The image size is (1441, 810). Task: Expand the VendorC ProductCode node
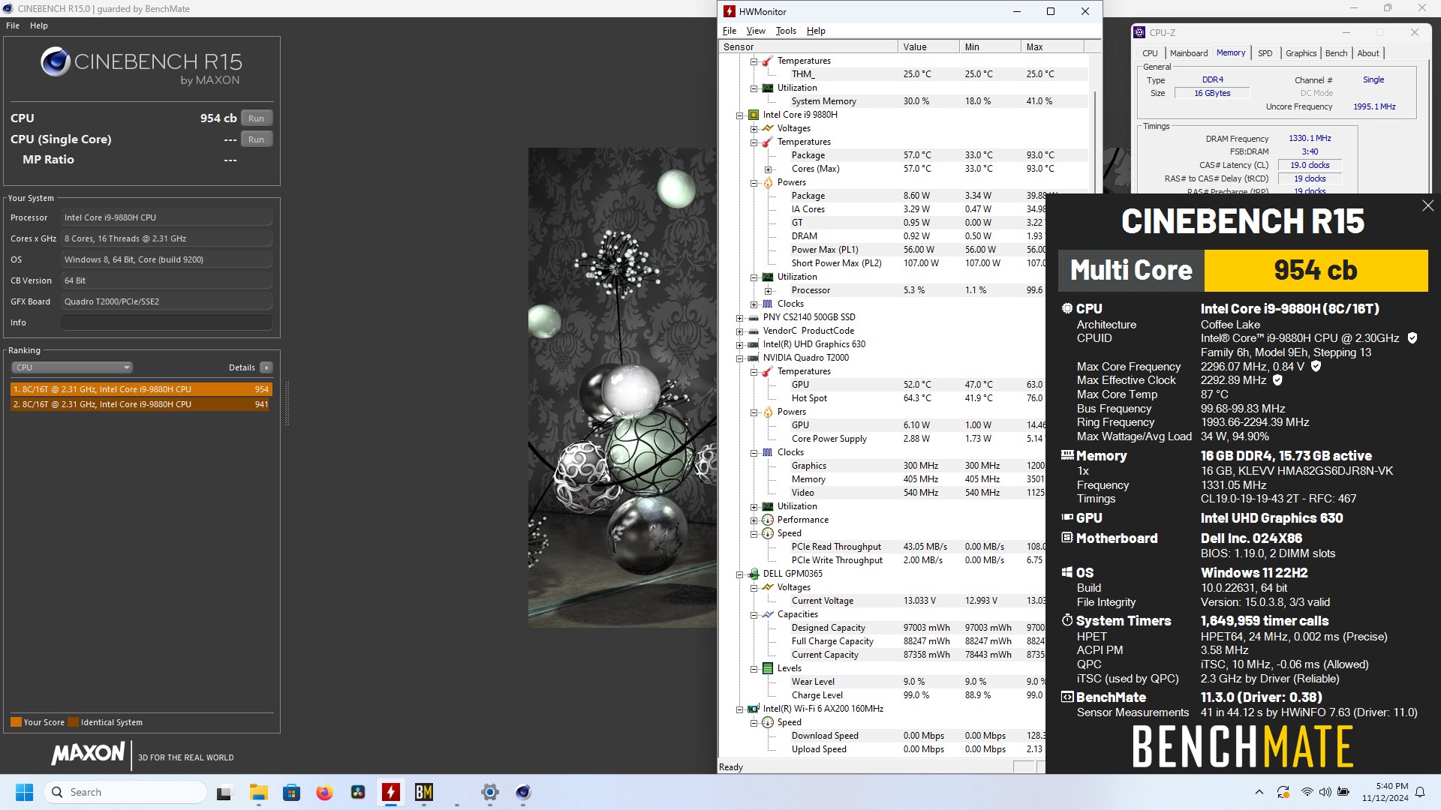pyautogui.click(x=739, y=331)
